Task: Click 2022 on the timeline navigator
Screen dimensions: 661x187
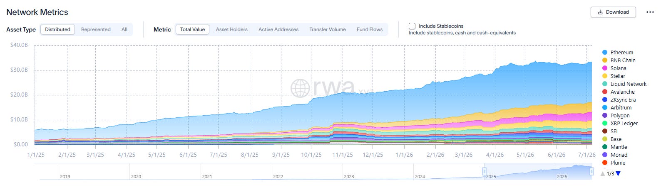Action: 278,177
